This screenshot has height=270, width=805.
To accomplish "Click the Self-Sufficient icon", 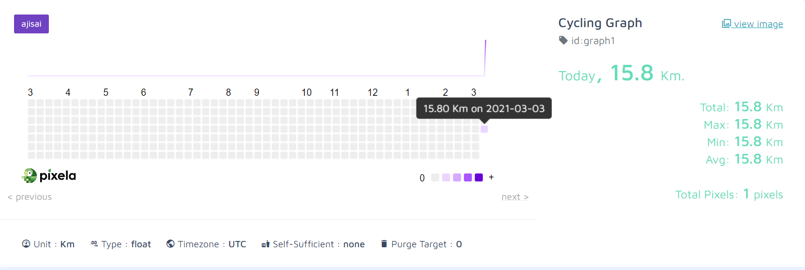I will [265, 244].
